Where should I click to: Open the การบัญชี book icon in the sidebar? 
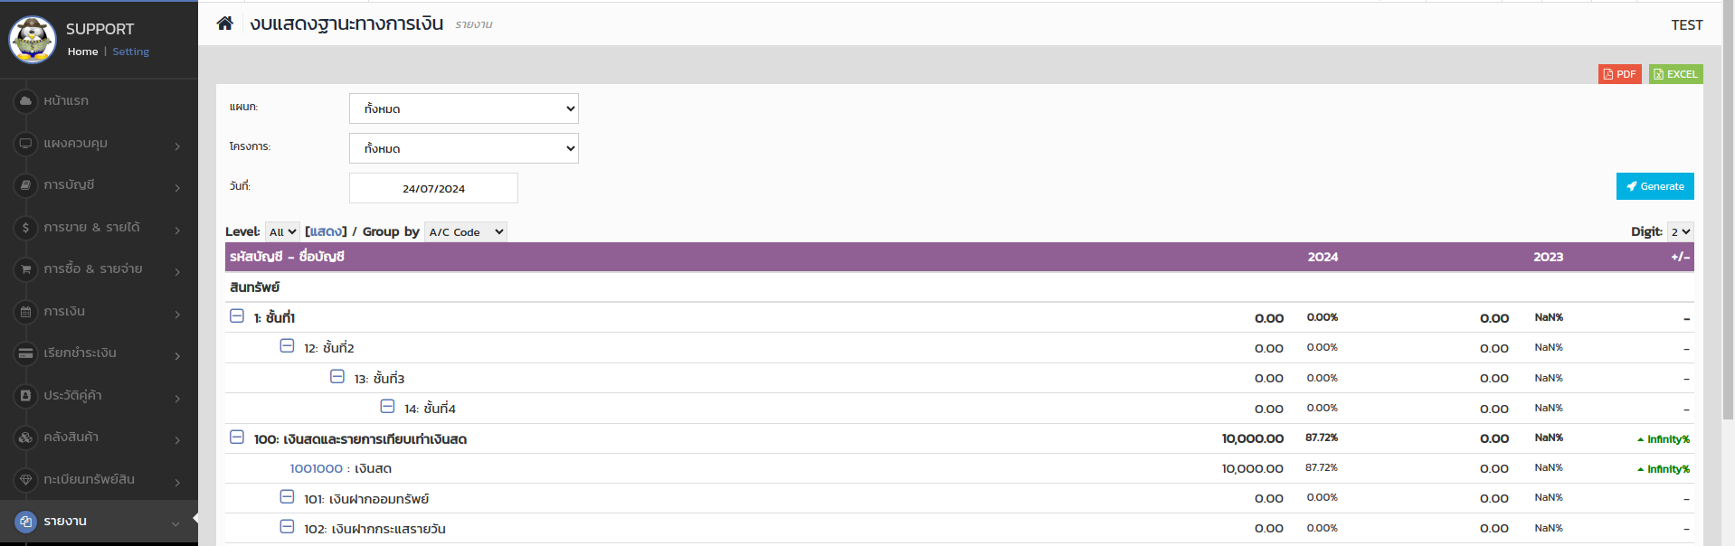25,185
